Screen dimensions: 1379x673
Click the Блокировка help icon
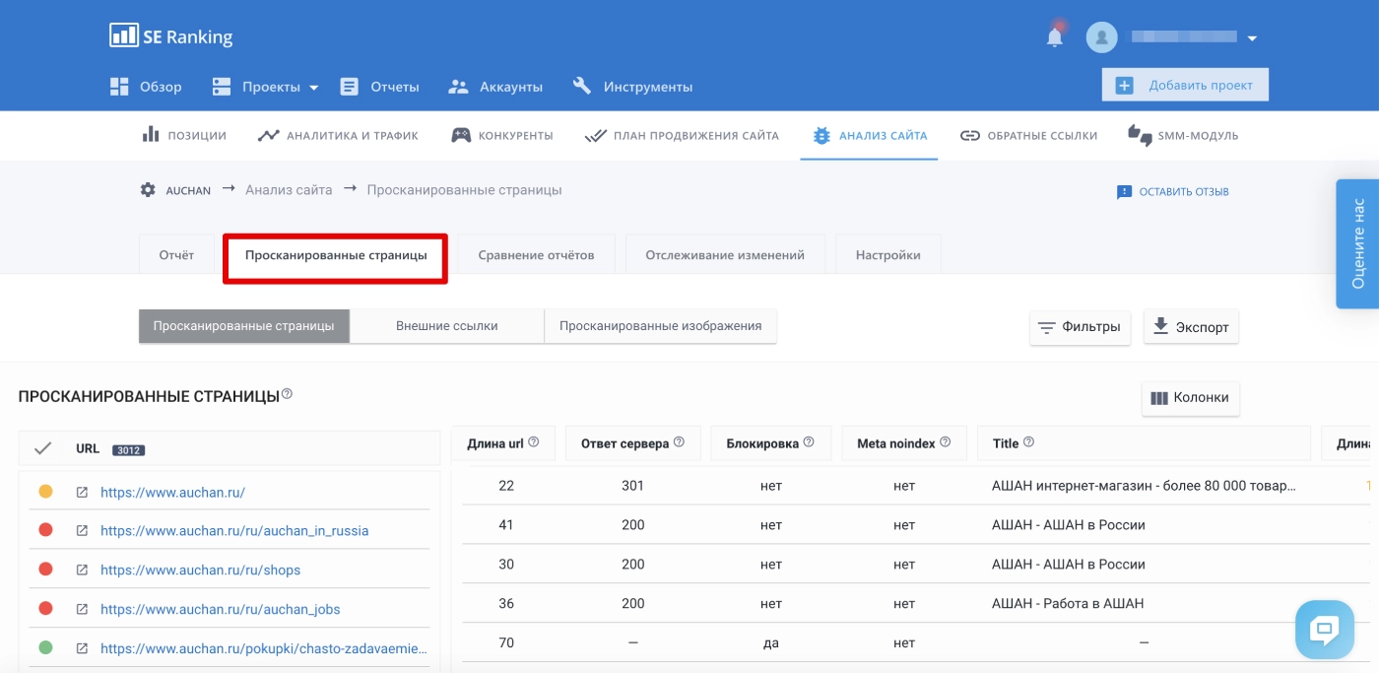tap(810, 442)
